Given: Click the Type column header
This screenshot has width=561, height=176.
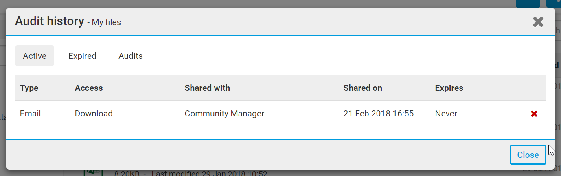Looking at the screenshot, I should (x=28, y=88).
